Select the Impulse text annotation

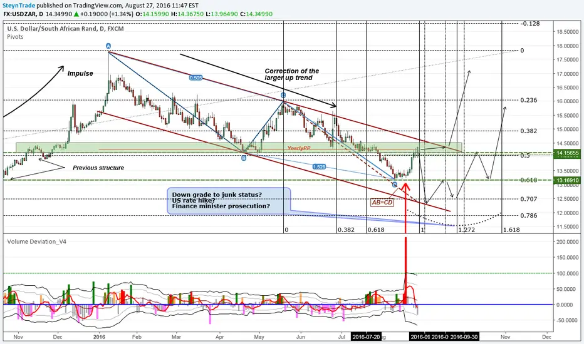(80, 73)
